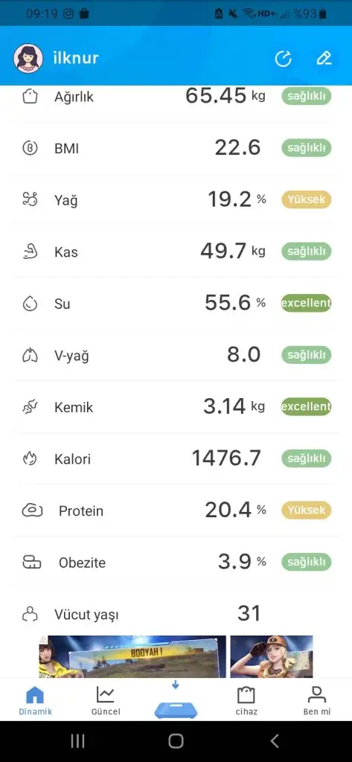
Task: Tap the Android back navigation arrow
Action: point(275,741)
